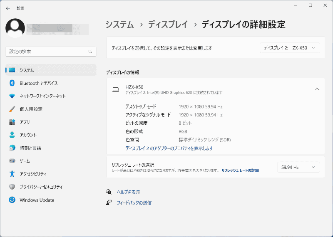Go to ネットワークとインターネット page
333x237 pixels.
pyautogui.click(x=51, y=96)
